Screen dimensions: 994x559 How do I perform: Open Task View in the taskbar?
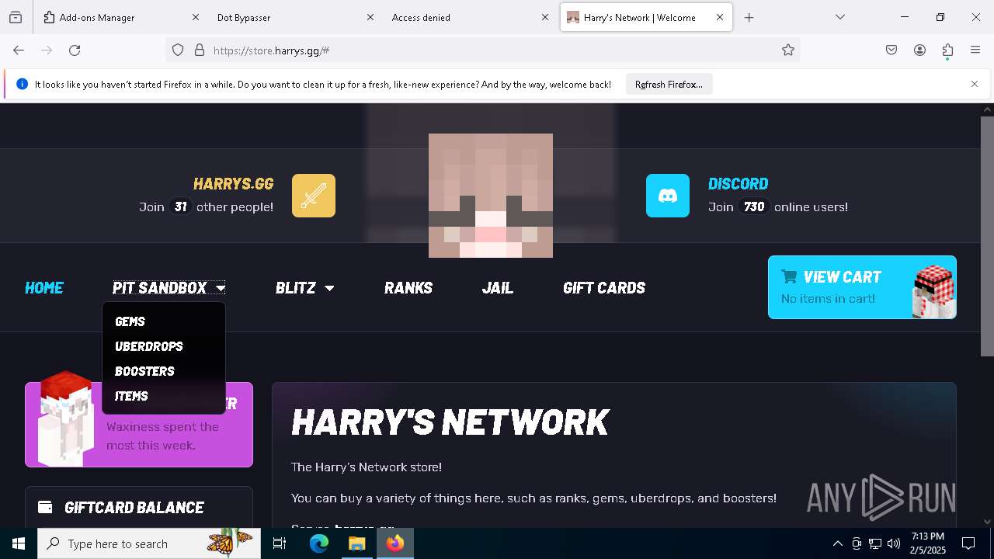tap(280, 543)
